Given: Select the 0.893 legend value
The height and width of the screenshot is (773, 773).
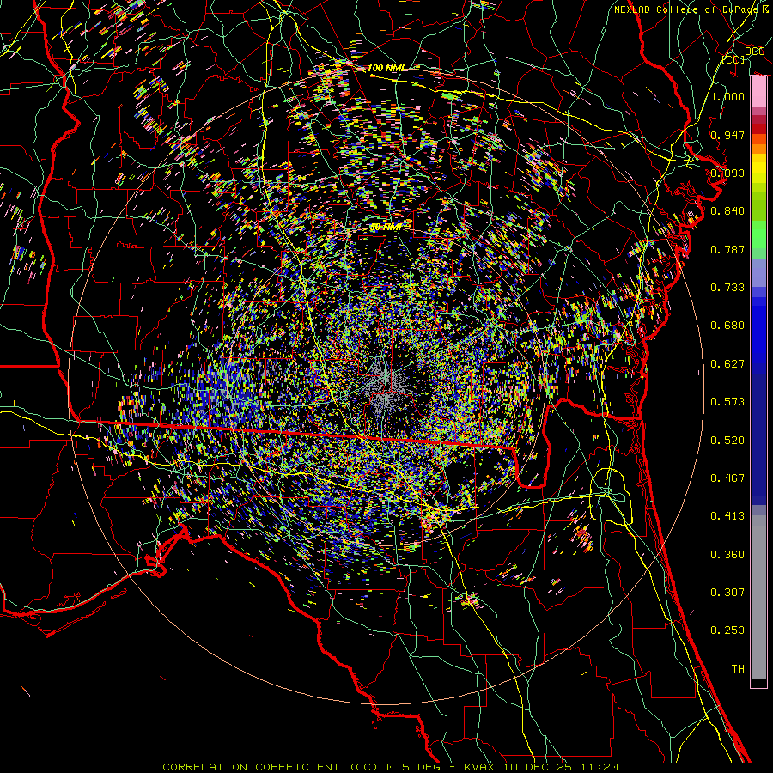Looking at the screenshot, I should tap(727, 173).
